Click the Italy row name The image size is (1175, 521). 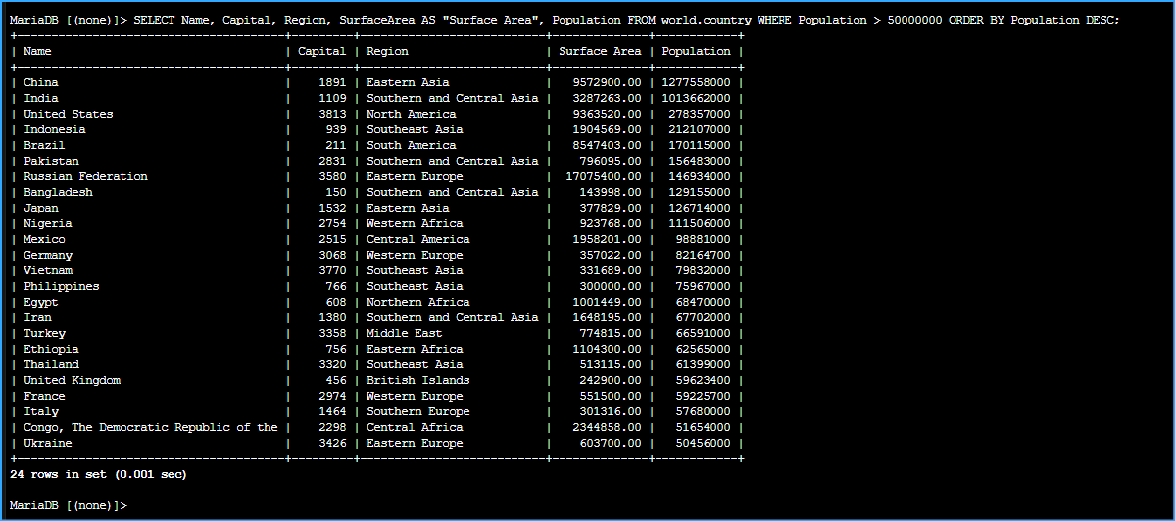pyautogui.click(x=40, y=411)
